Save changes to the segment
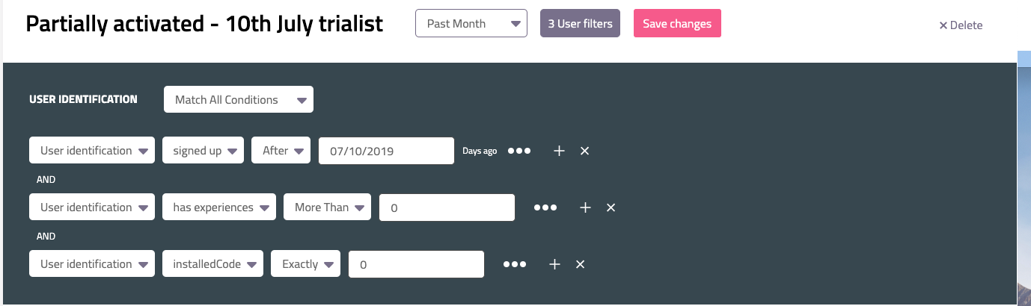The image size is (1031, 306). pos(677,23)
